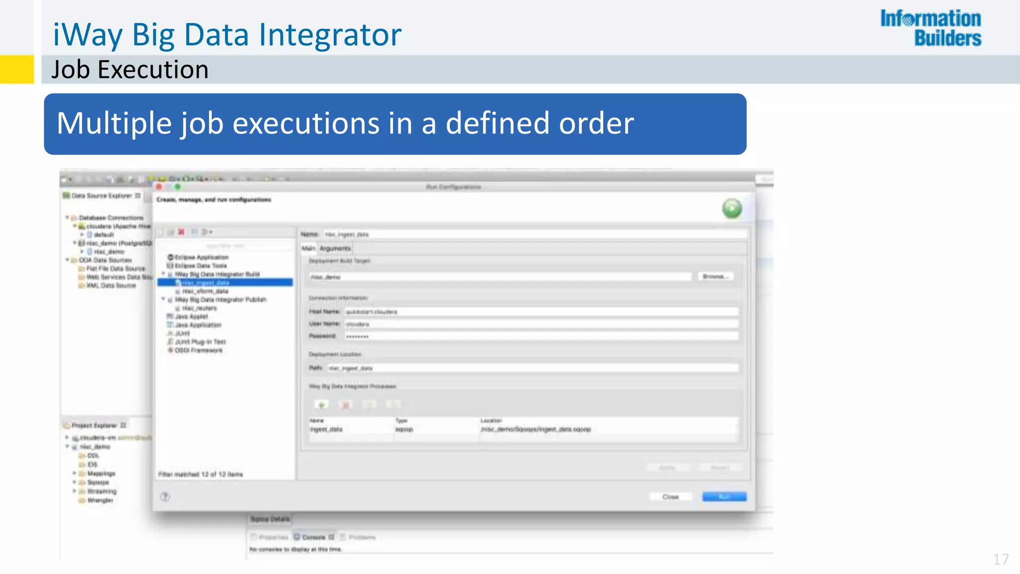Collapse the ODA Data Sources node

click(x=67, y=260)
